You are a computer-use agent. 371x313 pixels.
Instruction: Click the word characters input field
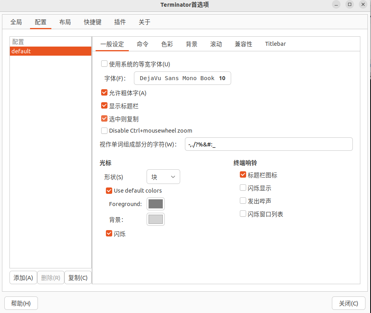point(268,144)
